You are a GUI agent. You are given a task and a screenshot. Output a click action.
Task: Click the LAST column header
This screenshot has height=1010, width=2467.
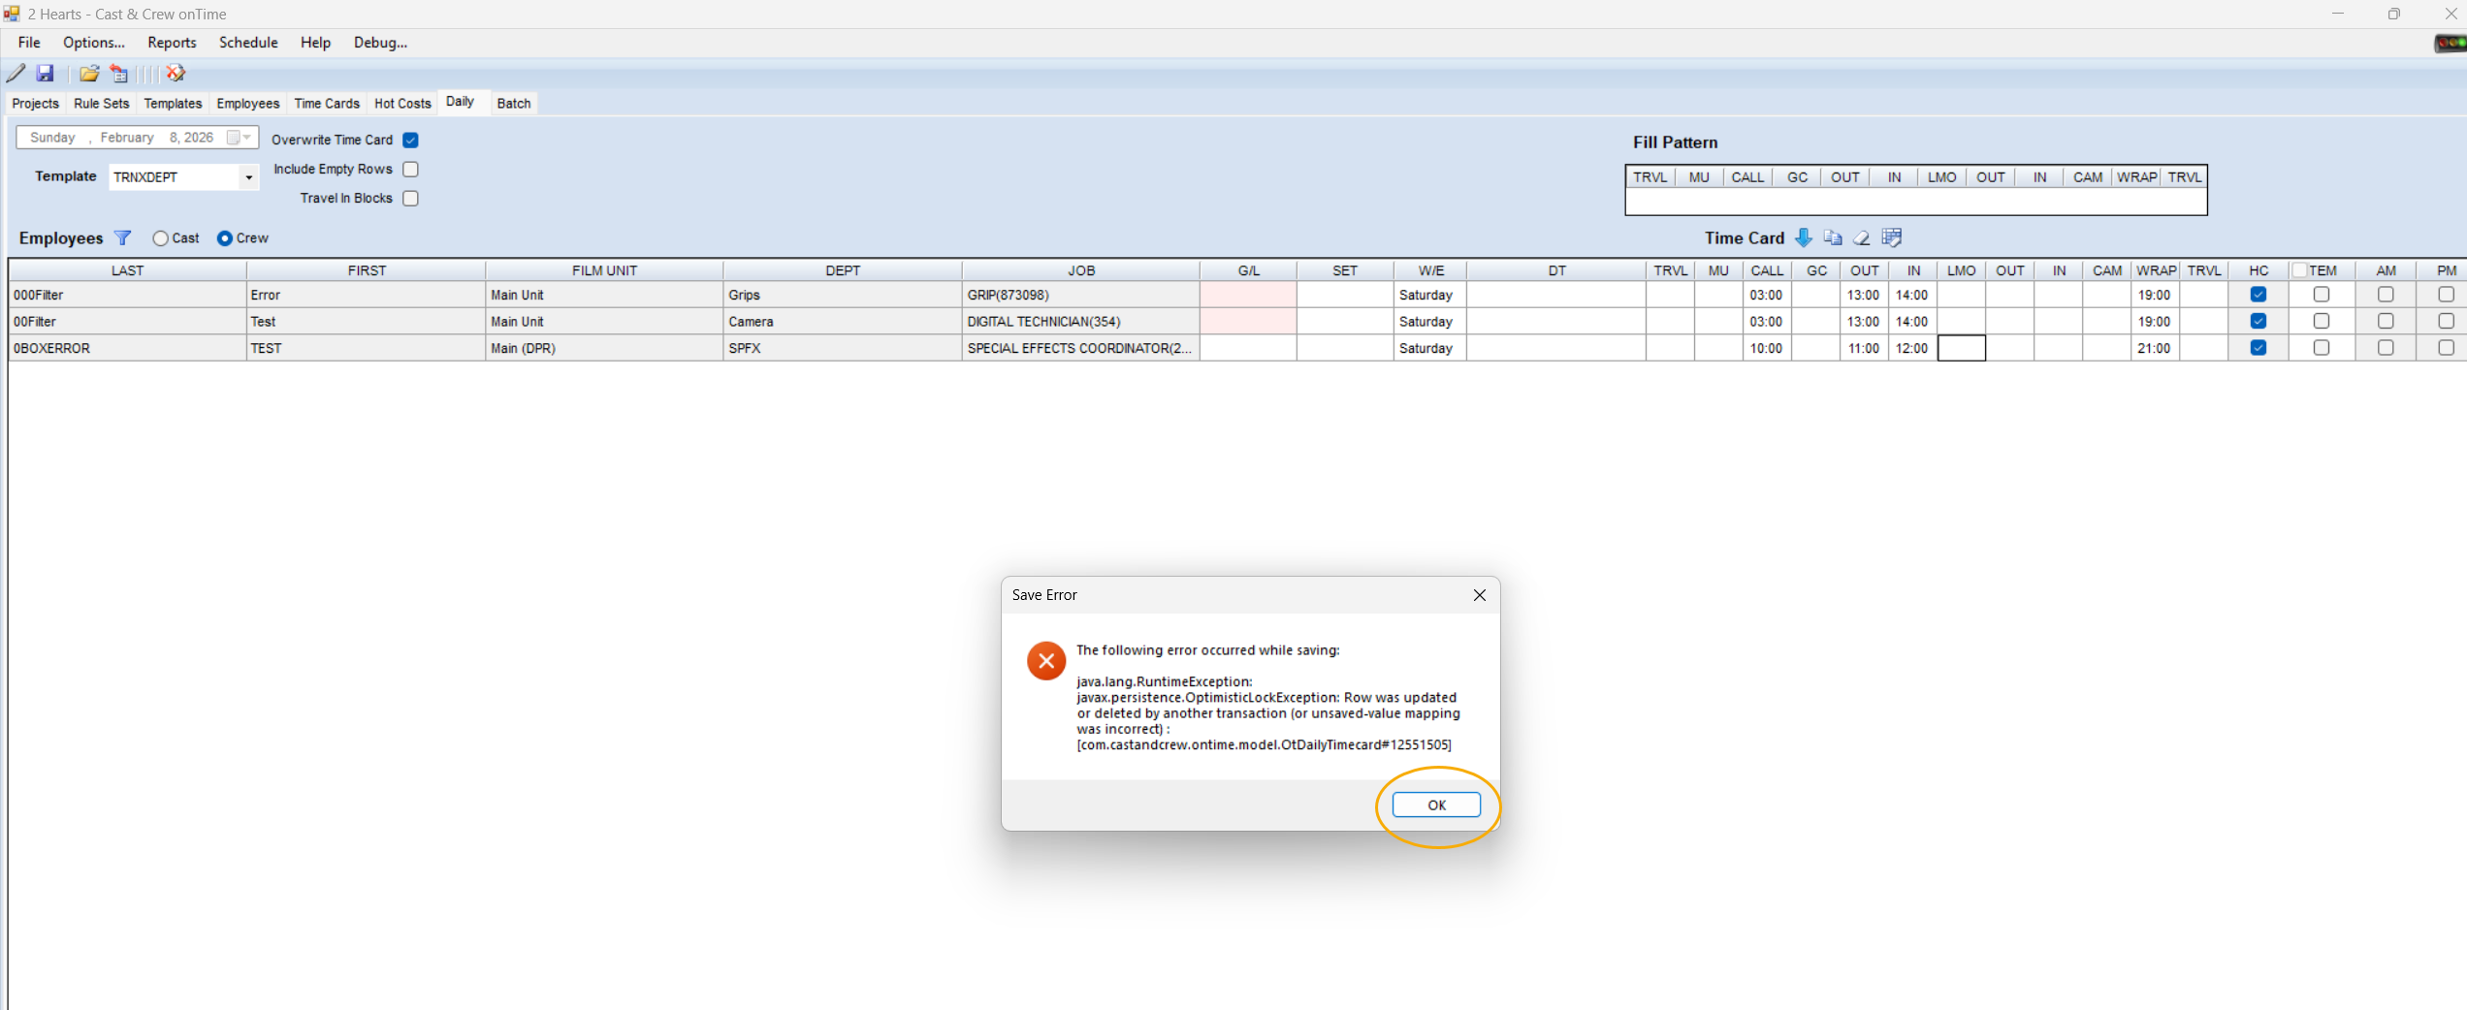[127, 270]
